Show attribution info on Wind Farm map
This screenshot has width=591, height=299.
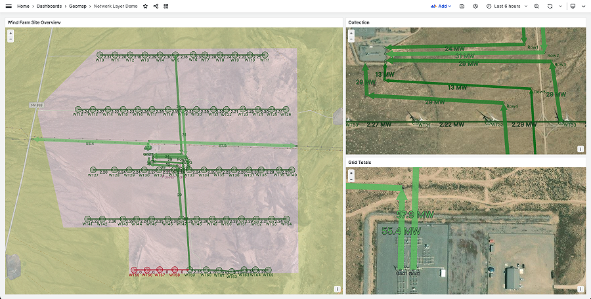pos(337,289)
